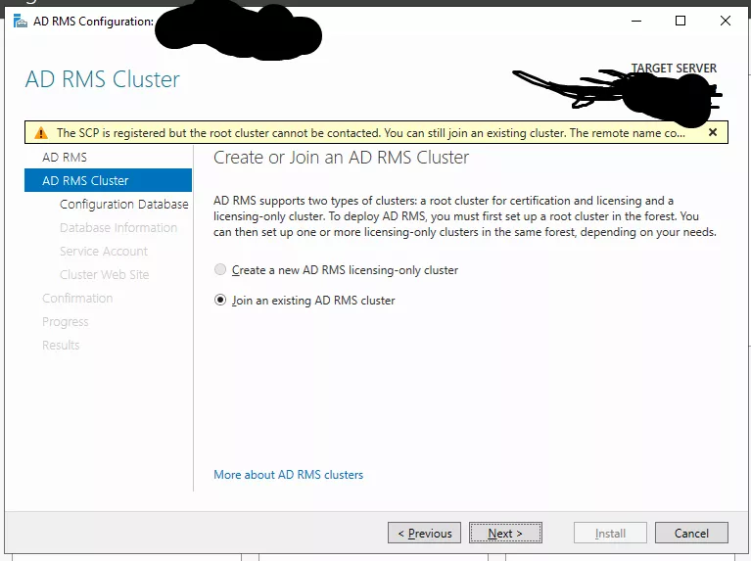Select AD RMS Cluster in the sidebar
The height and width of the screenshot is (561, 751).
click(109, 180)
